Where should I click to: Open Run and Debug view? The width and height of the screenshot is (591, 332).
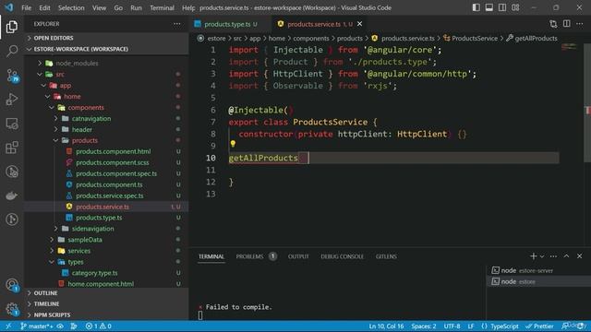tap(12, 100)
